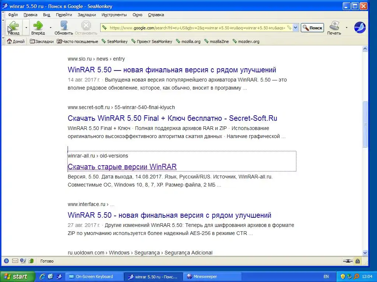Screen dimensions: 377x282
Task: Open the Перейти menu
Action: coord(64,15)
